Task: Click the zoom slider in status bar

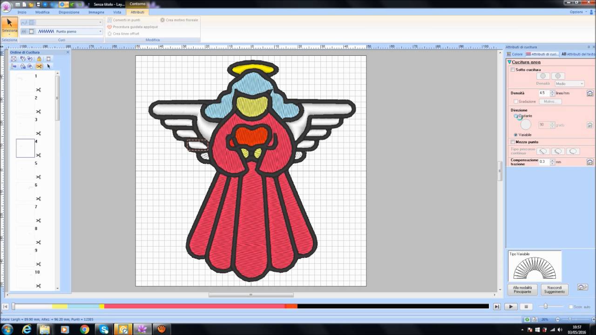Action: (570, 320)
